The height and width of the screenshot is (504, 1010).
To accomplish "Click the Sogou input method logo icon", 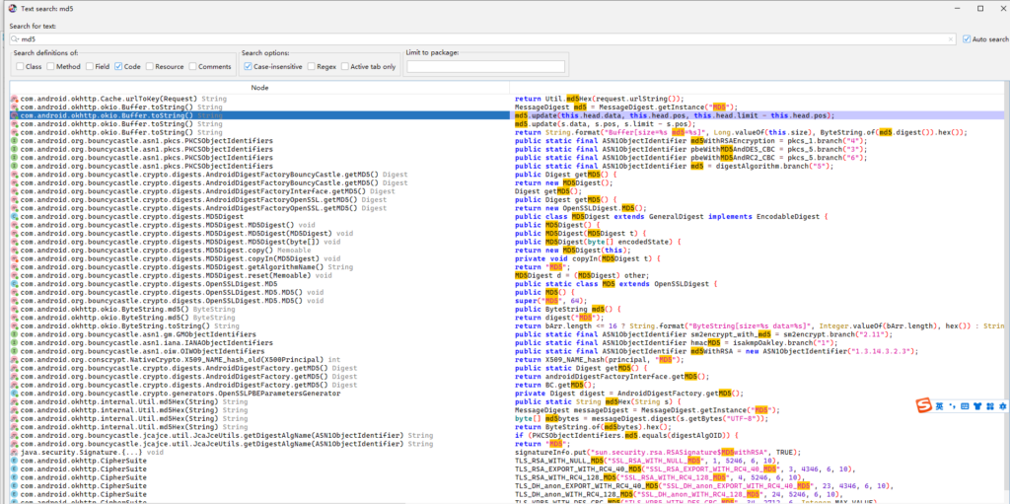I will click(x=924, y=406).
